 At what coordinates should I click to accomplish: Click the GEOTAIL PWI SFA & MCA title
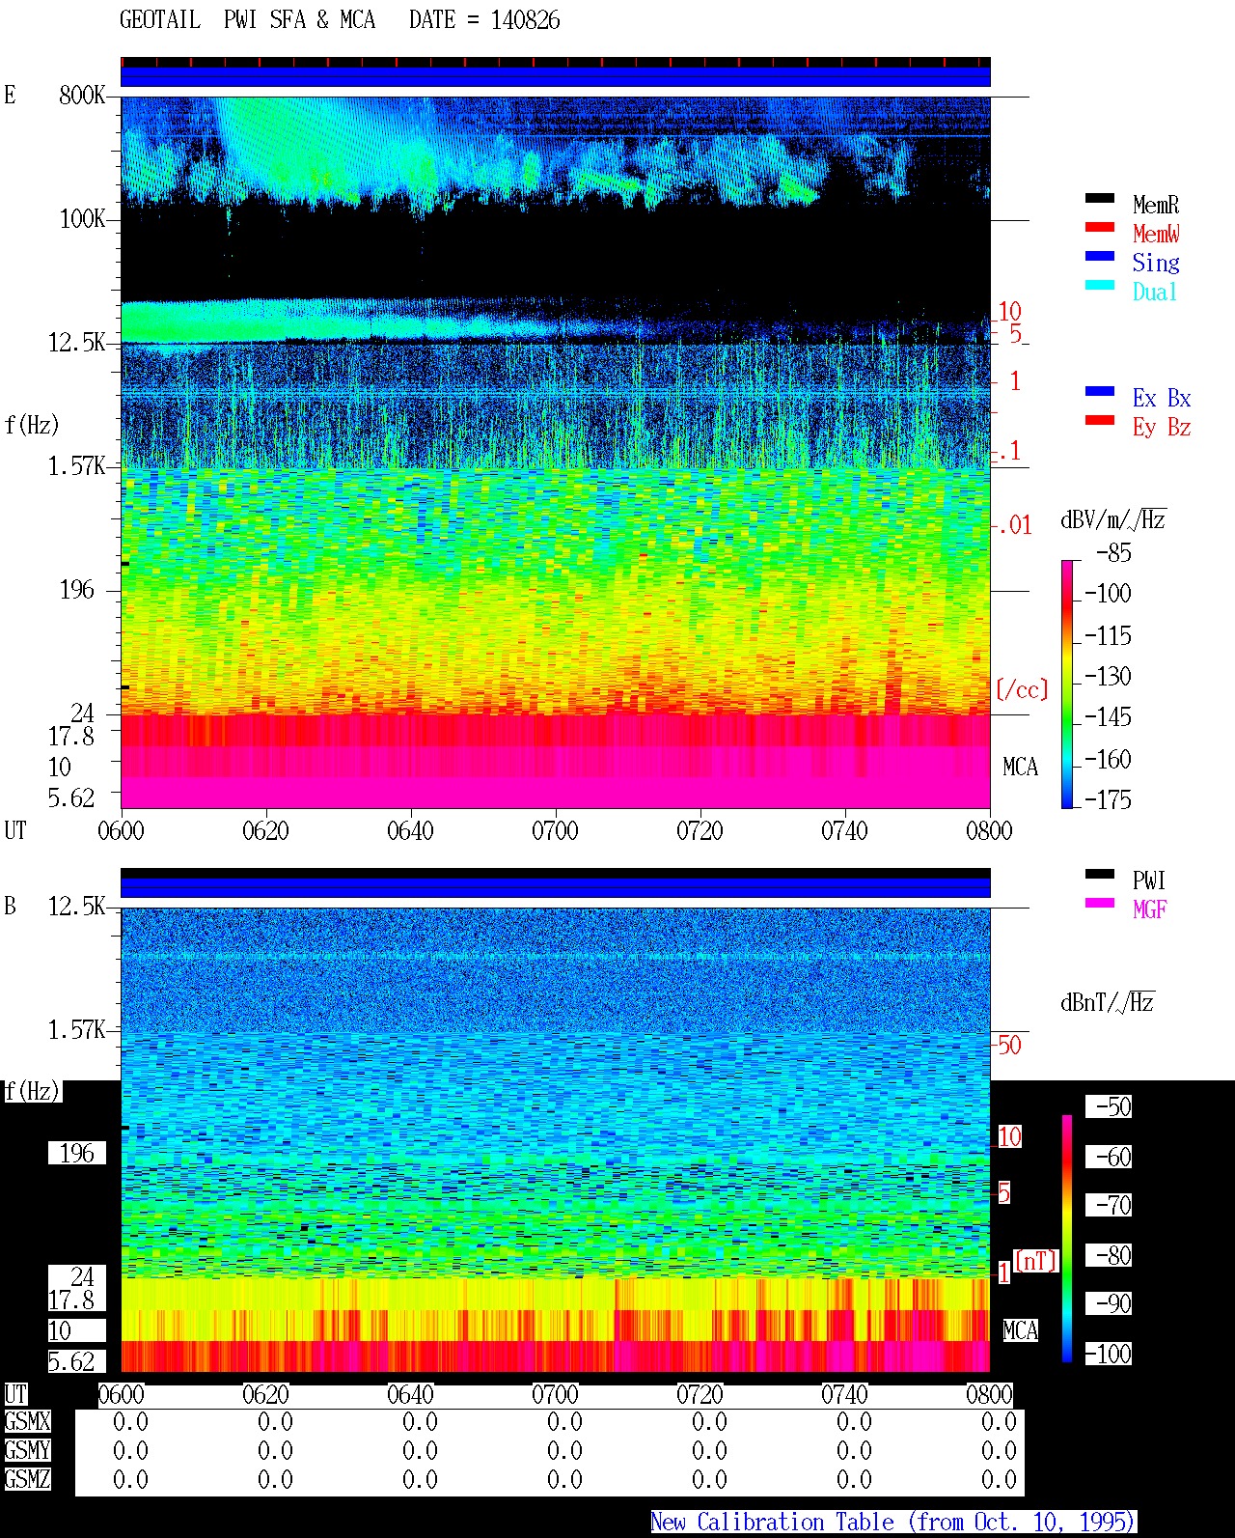[x=247, y=20]
